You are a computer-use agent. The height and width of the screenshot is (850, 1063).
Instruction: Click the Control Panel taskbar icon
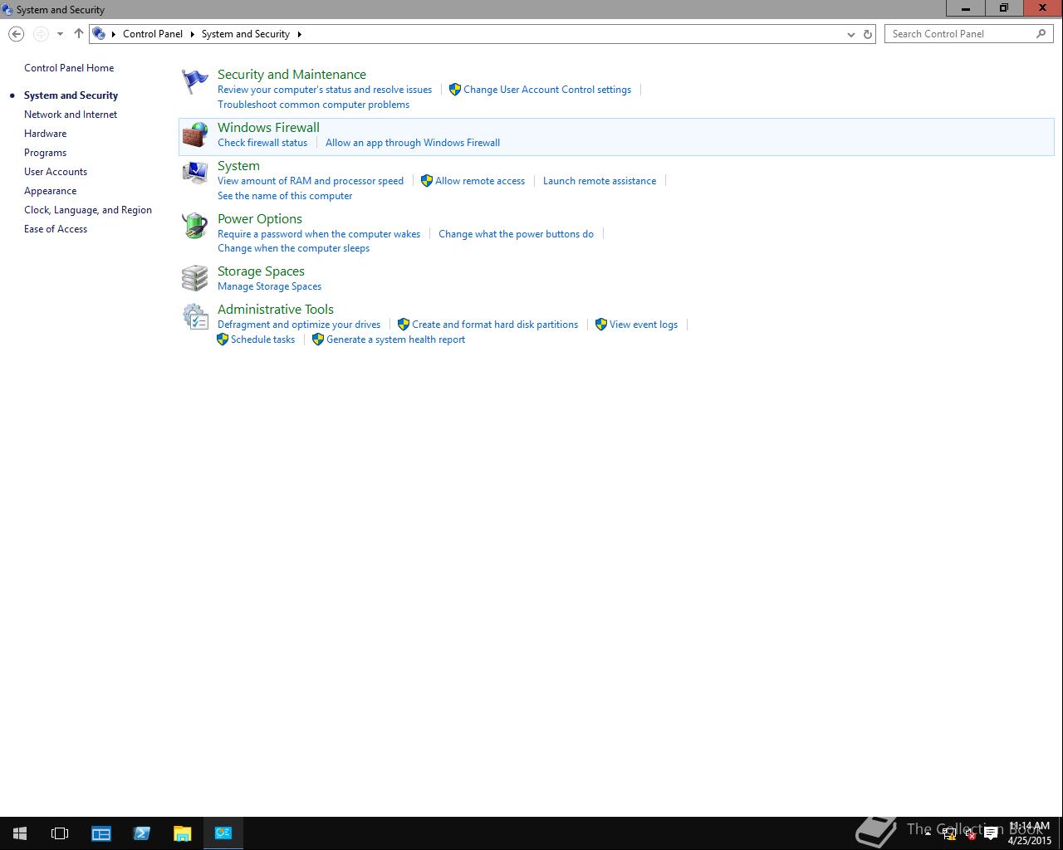click(x=223, y=833)
